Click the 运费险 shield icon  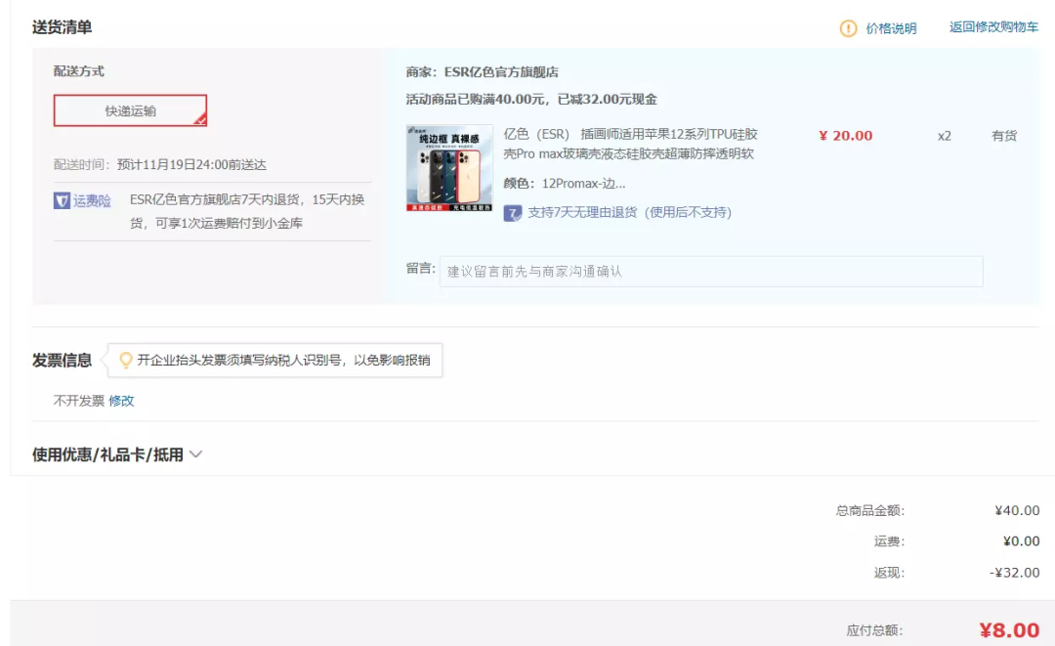[62, 200]
